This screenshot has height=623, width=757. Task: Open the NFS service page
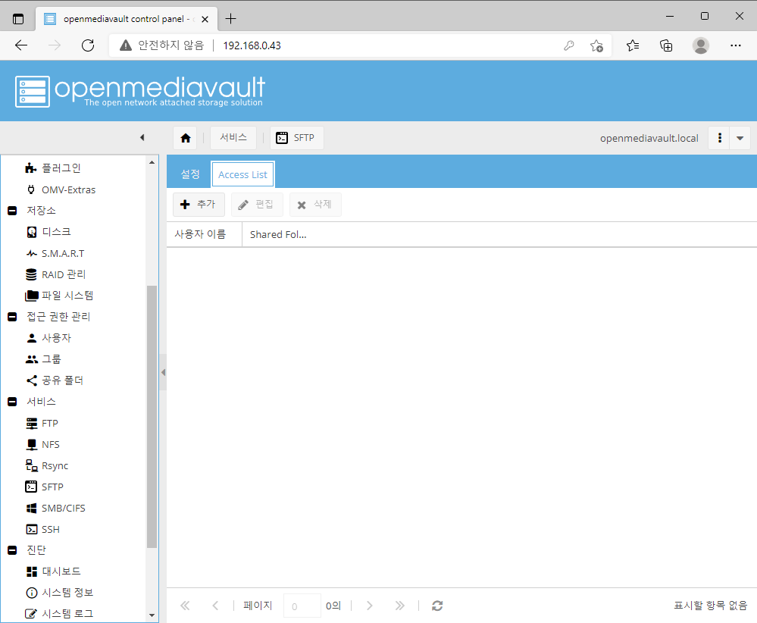[x=42, y=444]
